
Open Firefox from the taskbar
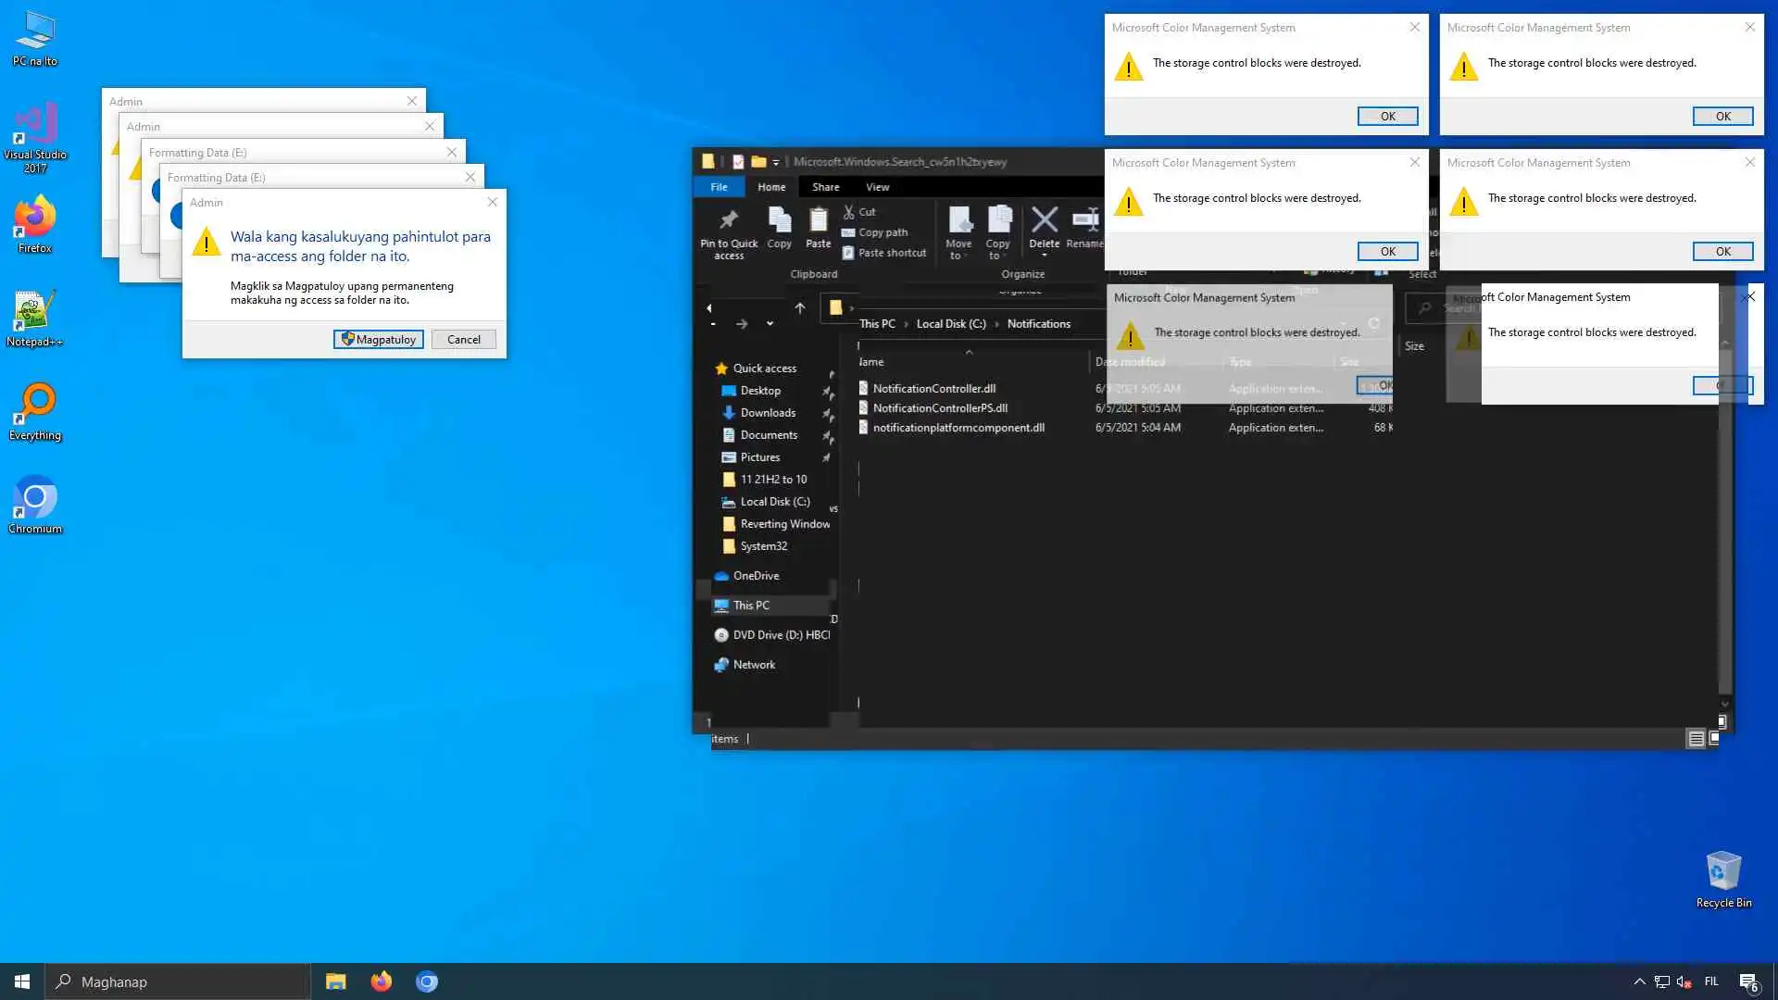pos(381,981)
